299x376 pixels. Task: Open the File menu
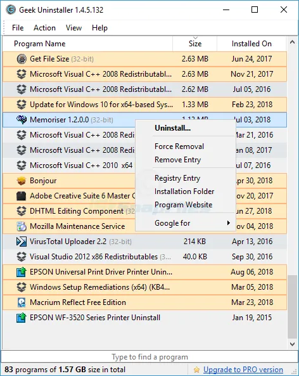18,28
